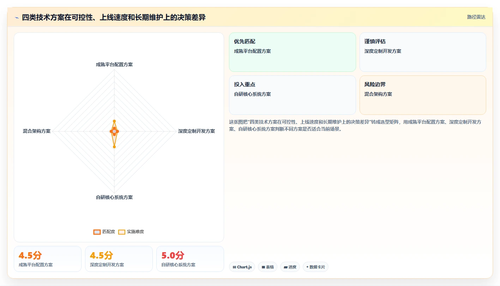The width and height of the screenshot is (500, 286).
Task: Select the 优先匹配 card
Action: point(292,52)
